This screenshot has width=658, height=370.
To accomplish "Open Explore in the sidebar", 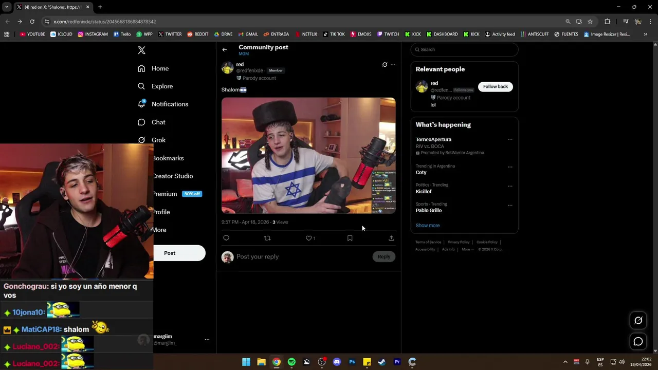I will pyautogui.click(x=155, y=86).
